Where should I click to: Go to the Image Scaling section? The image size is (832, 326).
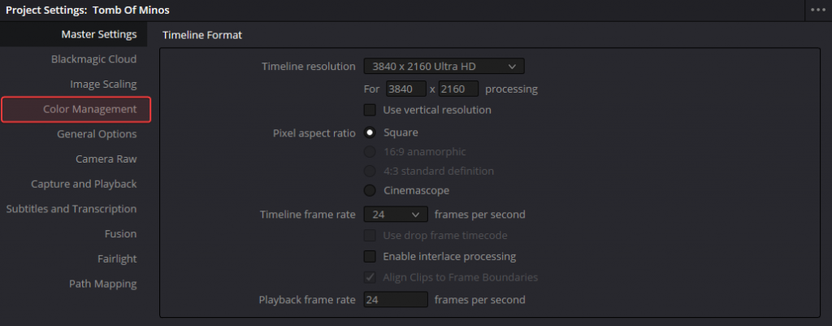[102, 84]
